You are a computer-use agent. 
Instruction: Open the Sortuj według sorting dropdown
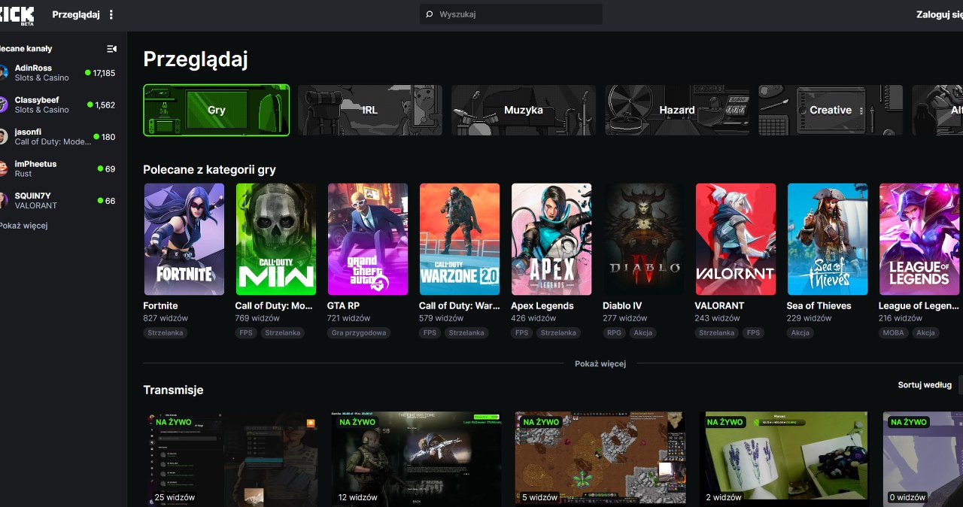tap(925, 384)
